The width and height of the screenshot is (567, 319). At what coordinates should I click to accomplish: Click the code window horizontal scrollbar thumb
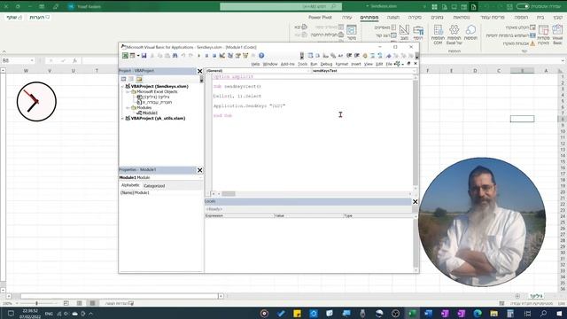229,194
